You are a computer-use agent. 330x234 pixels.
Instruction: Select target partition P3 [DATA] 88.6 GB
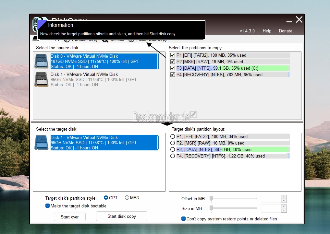click(173, 149)
